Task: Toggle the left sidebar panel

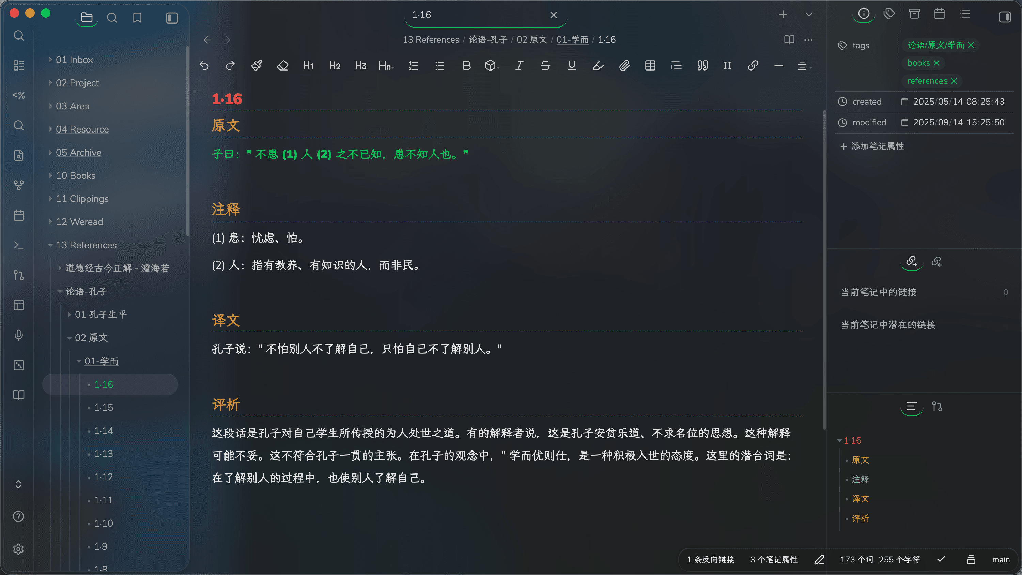Action: pyautogui.click(x=172, y=18)
